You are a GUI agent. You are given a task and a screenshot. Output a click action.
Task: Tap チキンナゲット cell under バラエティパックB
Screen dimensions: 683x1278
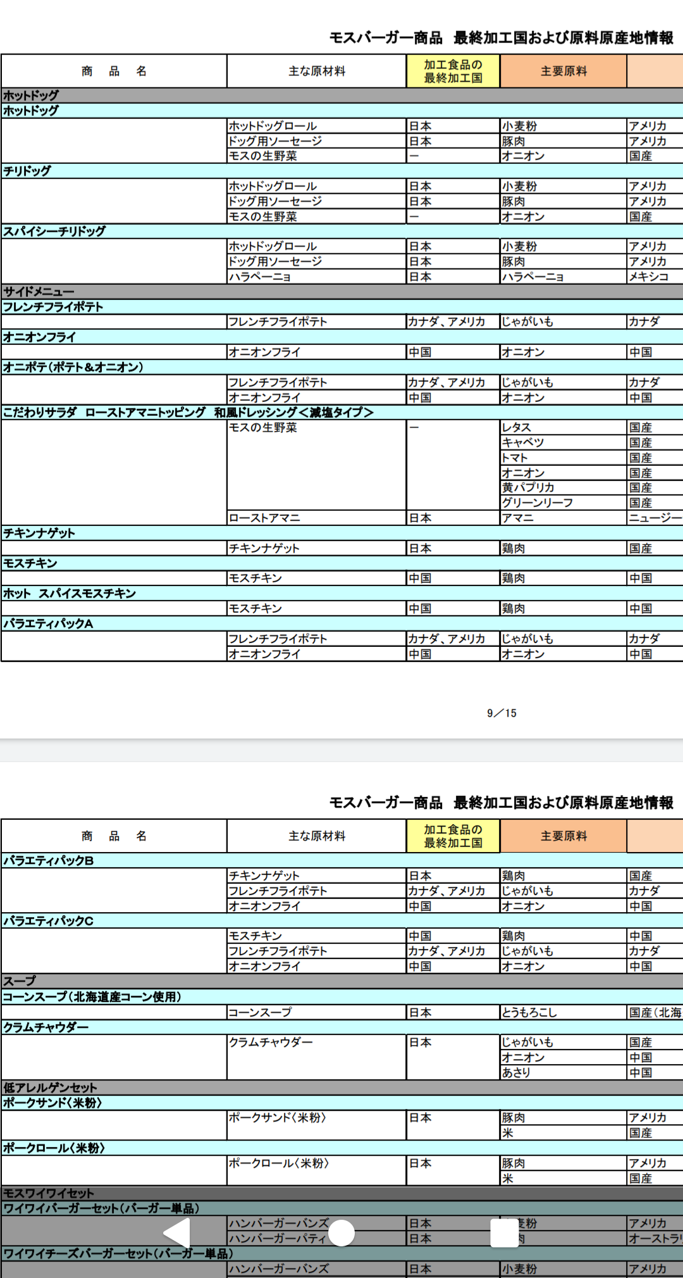(x=316, y=875)
